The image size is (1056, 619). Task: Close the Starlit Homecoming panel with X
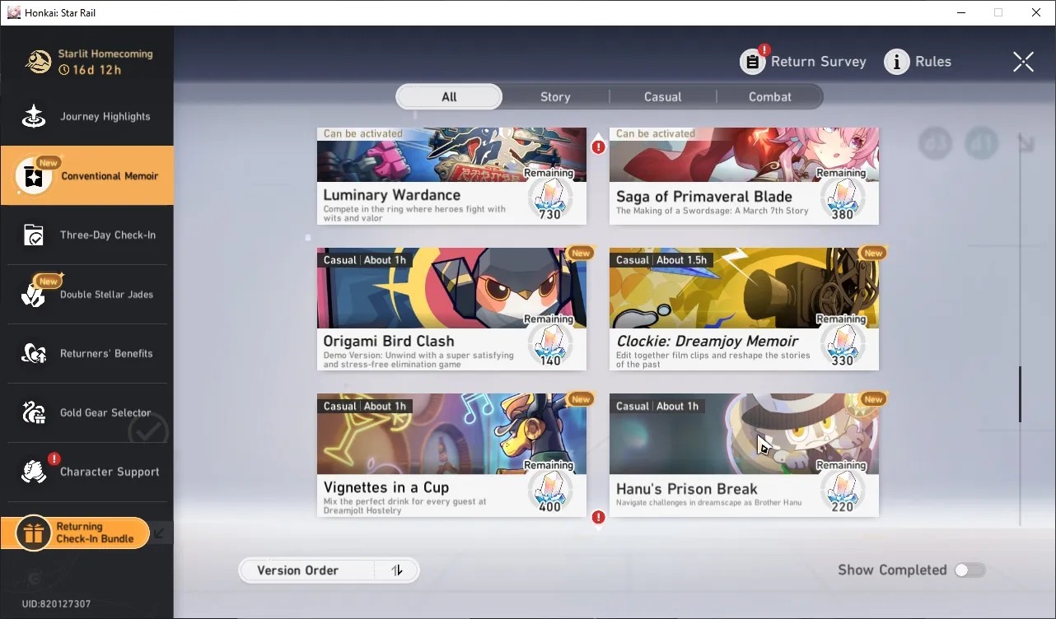coord(1023,62)
